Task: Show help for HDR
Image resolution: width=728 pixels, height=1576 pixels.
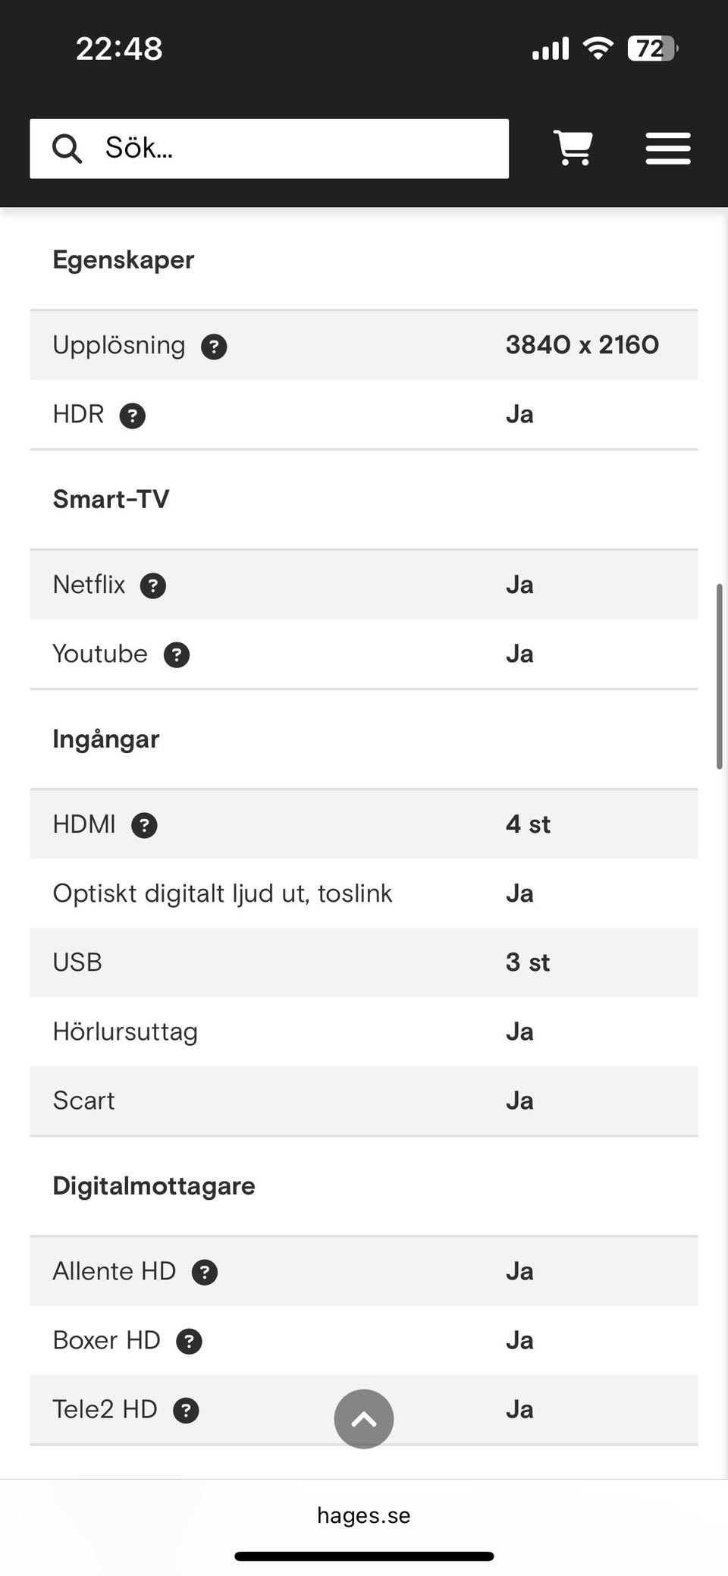Action: pos(132,416)
